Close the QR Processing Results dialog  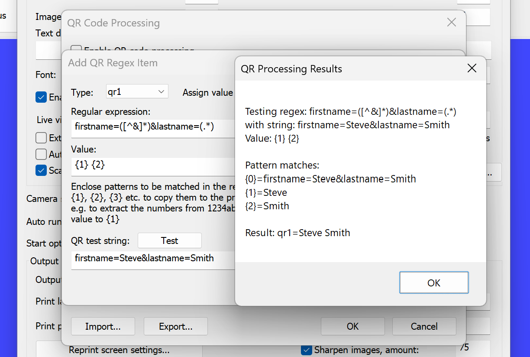pyautogui.click(x=472, y=68)
